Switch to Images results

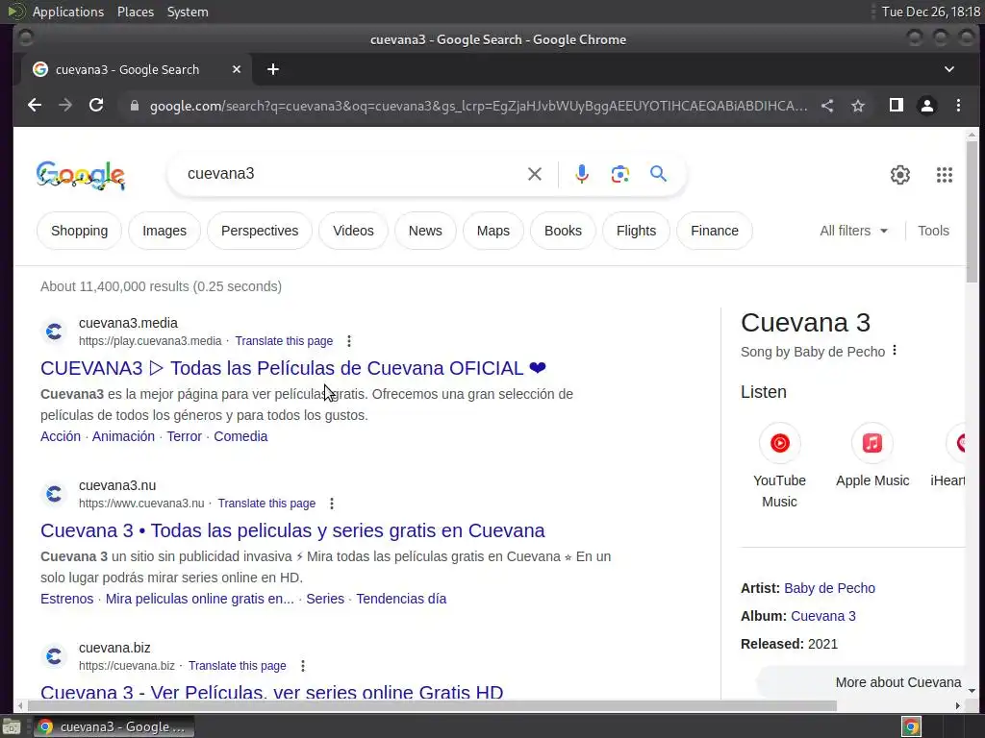tap(164, 231)
